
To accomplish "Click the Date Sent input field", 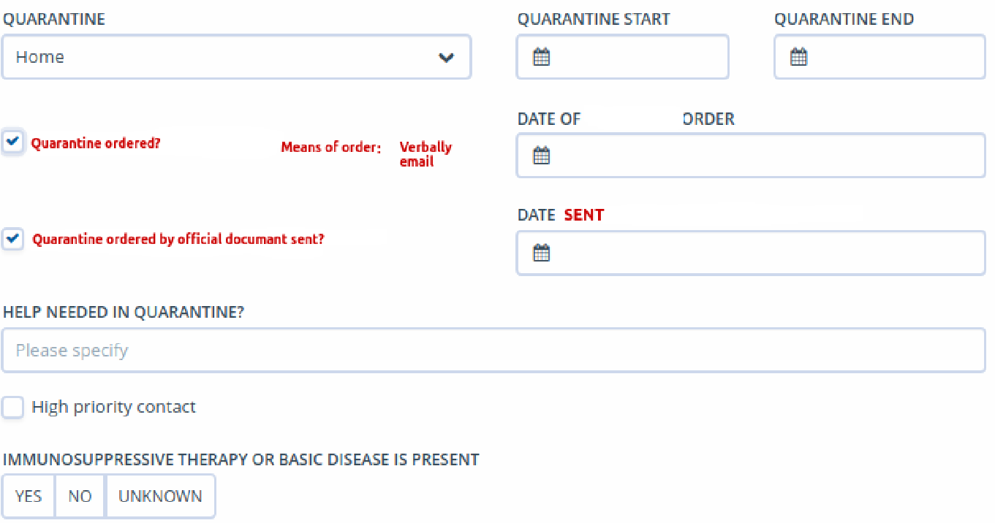I will [x=751, y=253].
